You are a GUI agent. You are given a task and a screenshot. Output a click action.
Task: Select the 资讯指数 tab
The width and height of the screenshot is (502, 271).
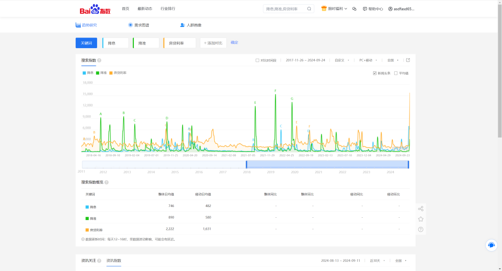click(114, 261)
